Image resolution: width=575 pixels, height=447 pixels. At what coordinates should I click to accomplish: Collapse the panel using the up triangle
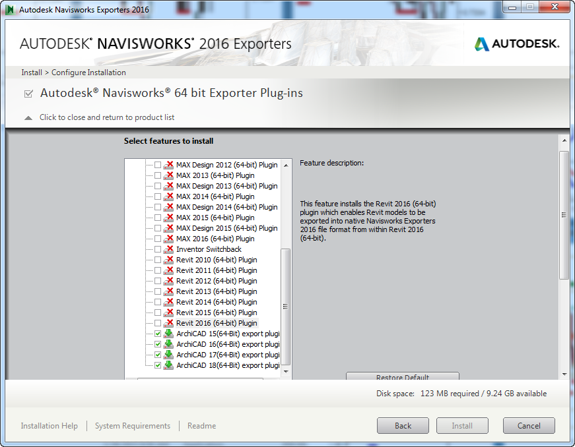point(28,117)
